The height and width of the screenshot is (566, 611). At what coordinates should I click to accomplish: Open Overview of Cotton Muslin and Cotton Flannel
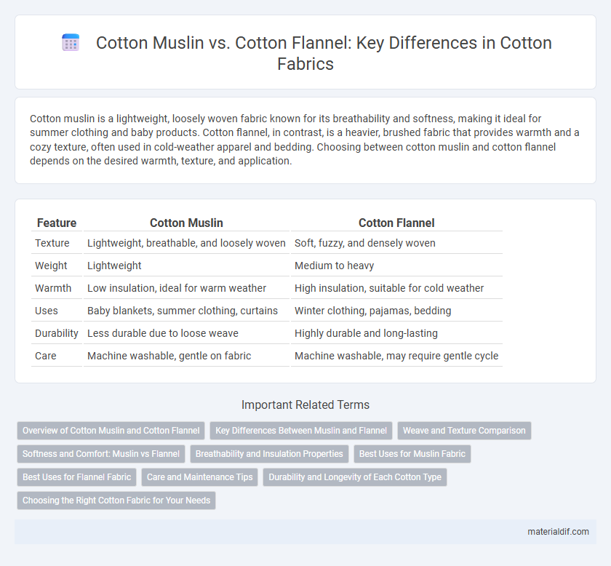[x=111, y=431]
